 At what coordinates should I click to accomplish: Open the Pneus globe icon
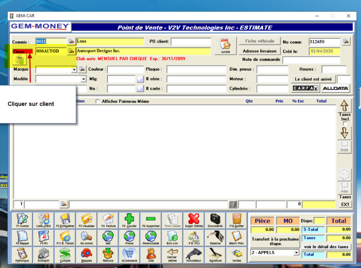pos(129,238)
